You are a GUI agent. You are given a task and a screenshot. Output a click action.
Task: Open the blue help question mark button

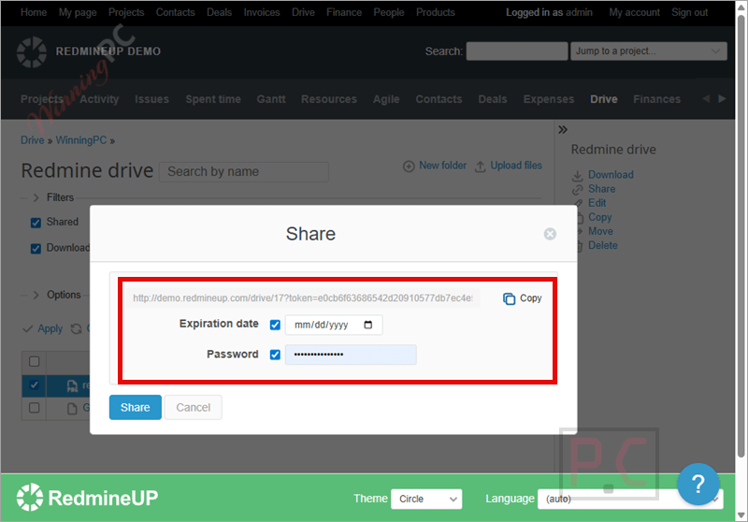point(698,484)
